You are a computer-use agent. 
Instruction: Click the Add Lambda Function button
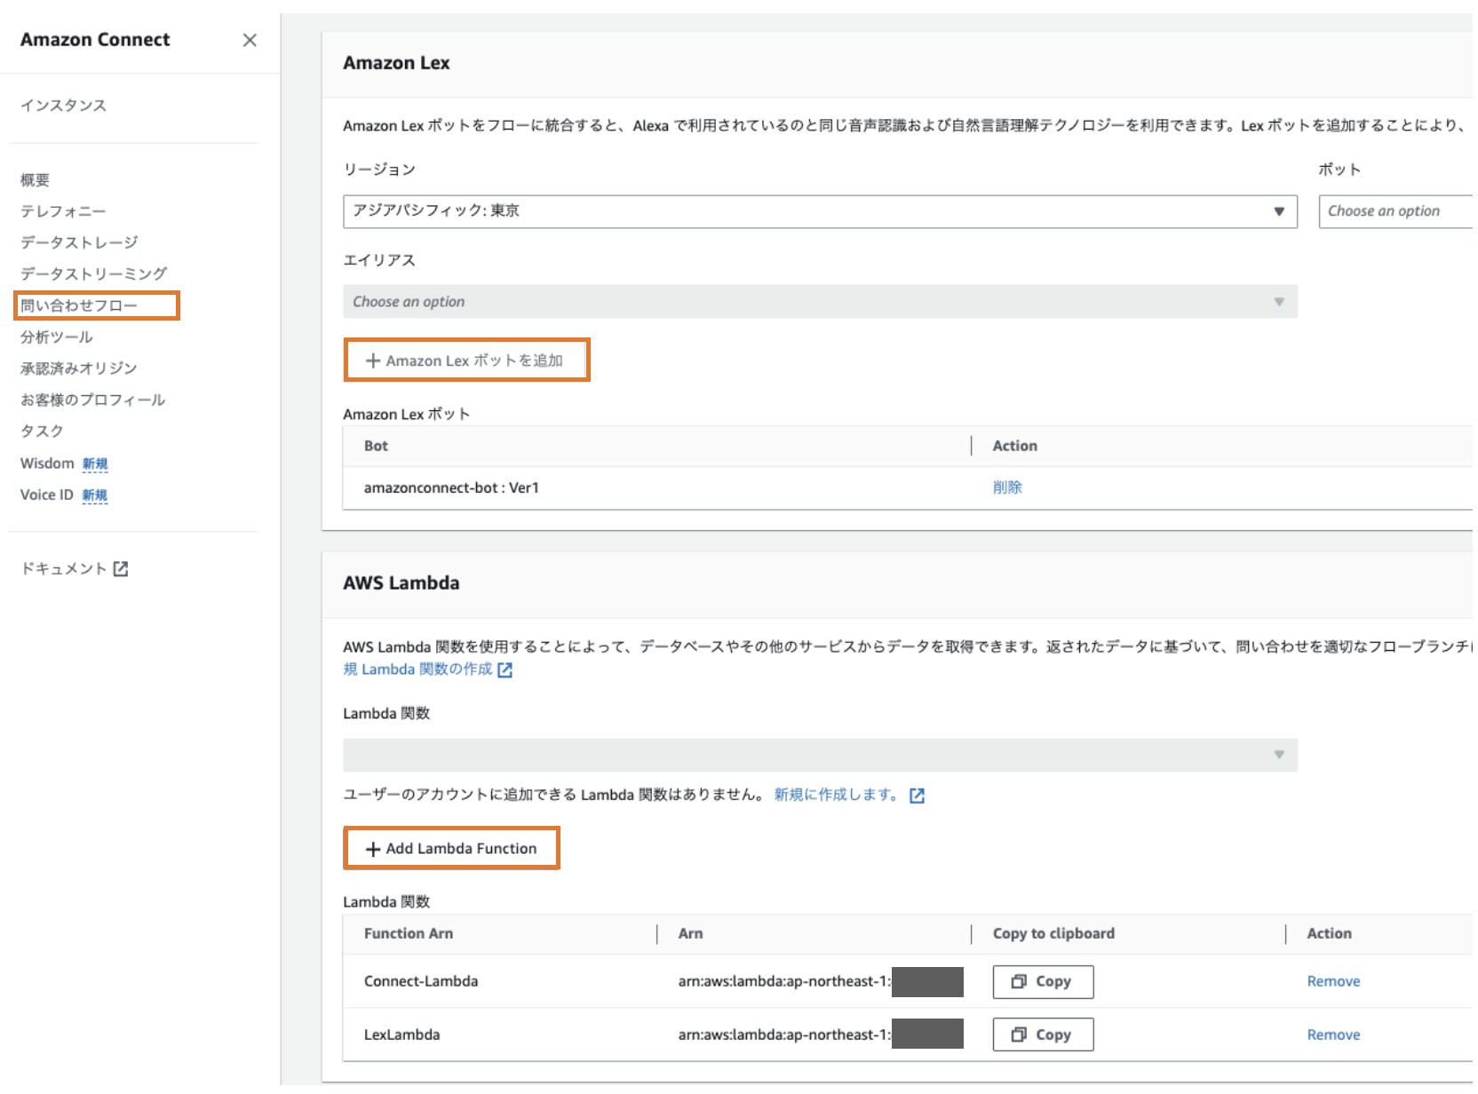tap(451, 848)
